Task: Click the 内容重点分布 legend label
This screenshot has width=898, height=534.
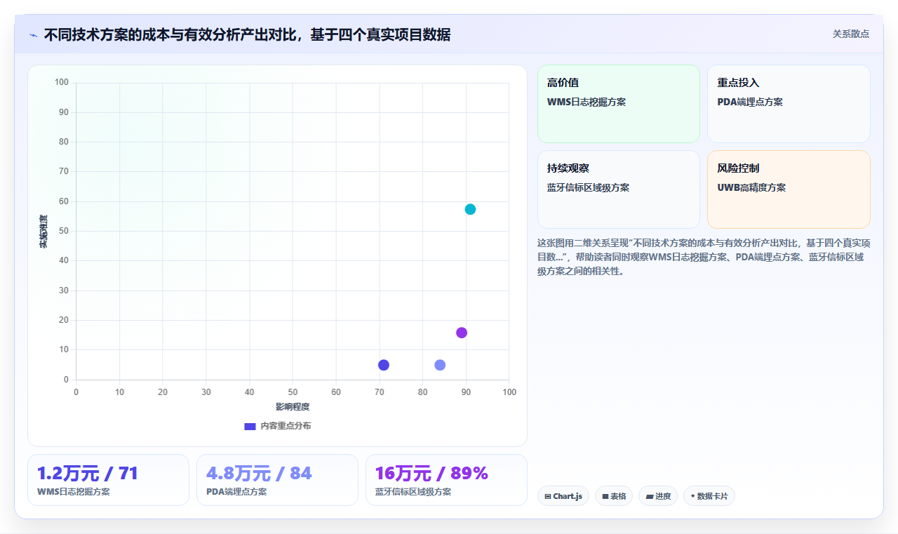Action: coord(286,426)
